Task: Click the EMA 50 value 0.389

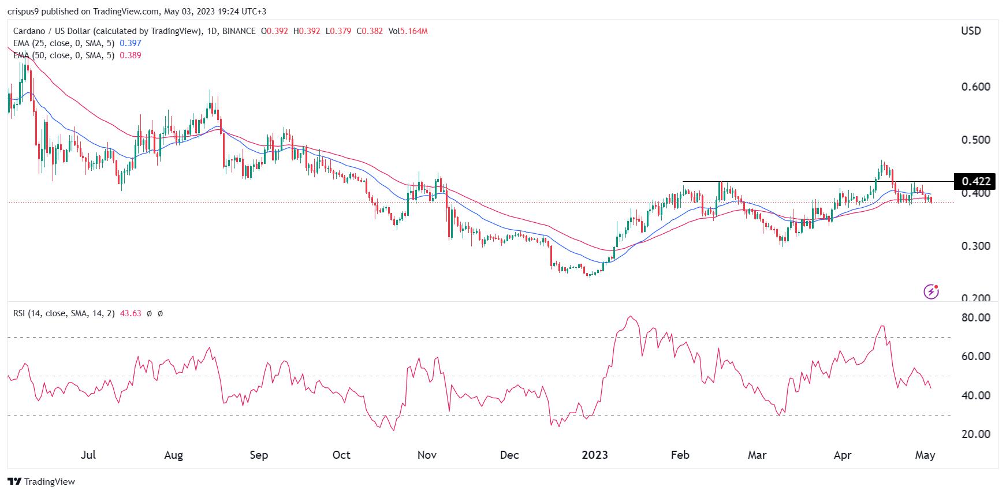Action: [131, 55]
